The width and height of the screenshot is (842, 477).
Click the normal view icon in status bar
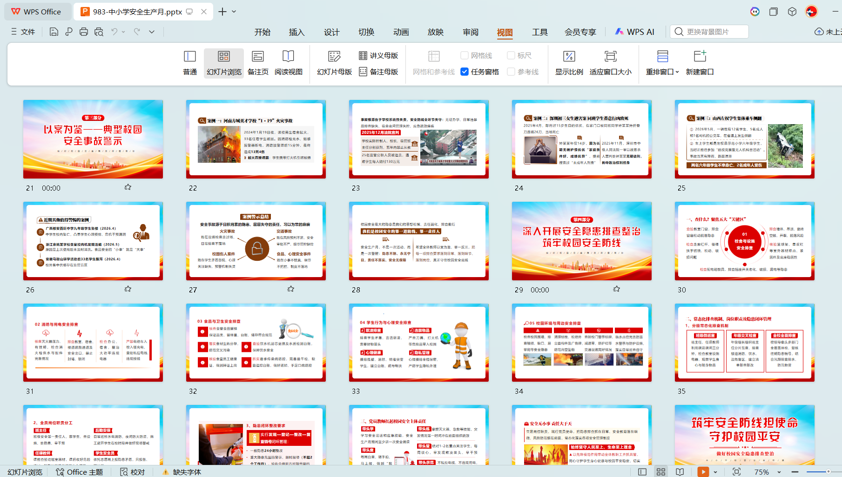click(x=642, y=472)
